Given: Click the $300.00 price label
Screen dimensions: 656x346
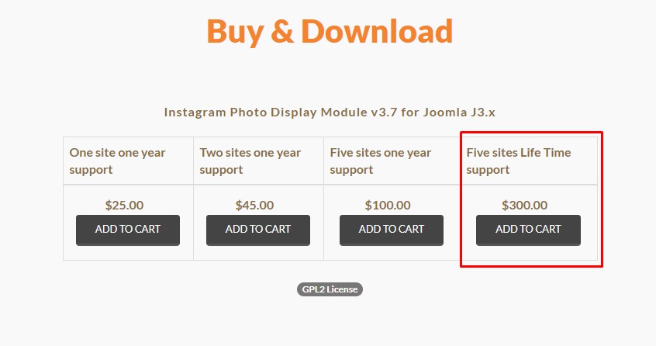Looking at the screenshot, I should [525, 205].
